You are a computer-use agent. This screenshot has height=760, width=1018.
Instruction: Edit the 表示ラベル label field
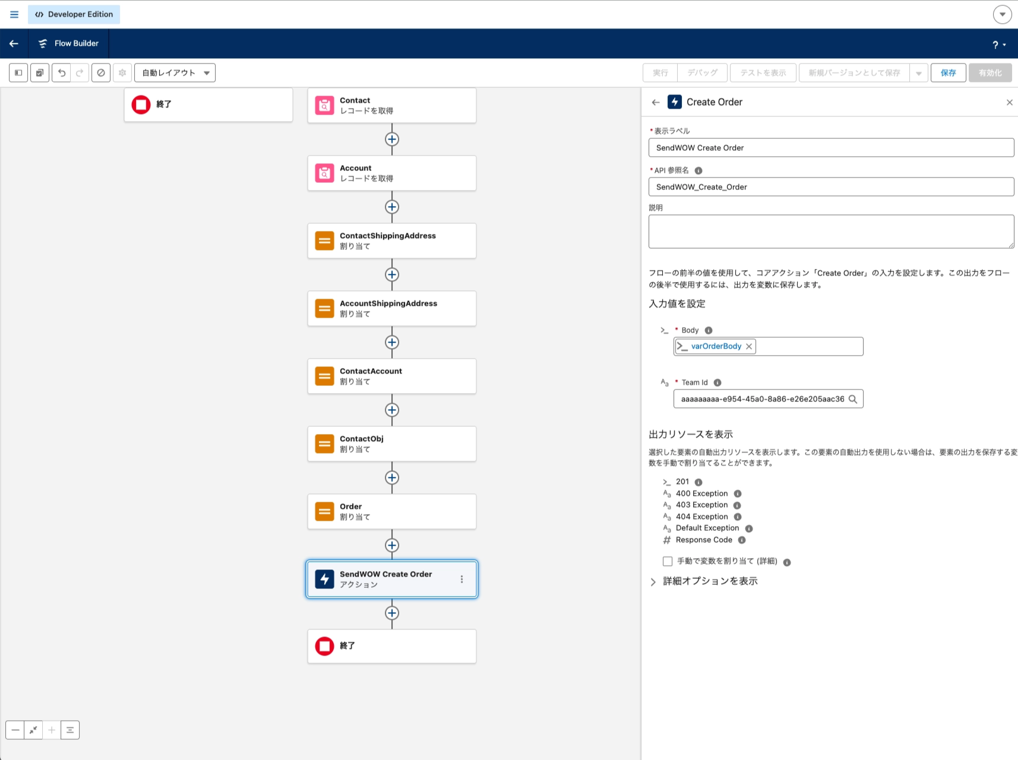click(x=831, y=148)
